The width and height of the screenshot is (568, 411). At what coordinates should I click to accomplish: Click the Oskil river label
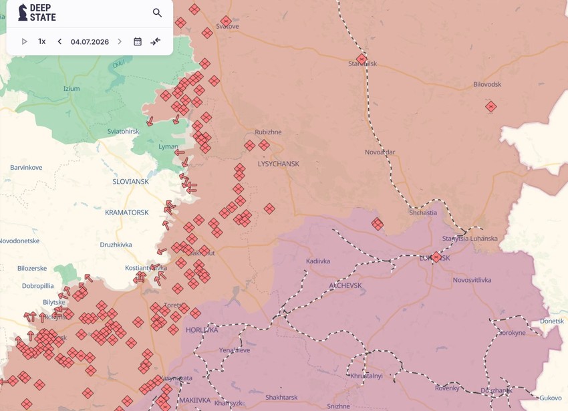[x=118, y=63]
